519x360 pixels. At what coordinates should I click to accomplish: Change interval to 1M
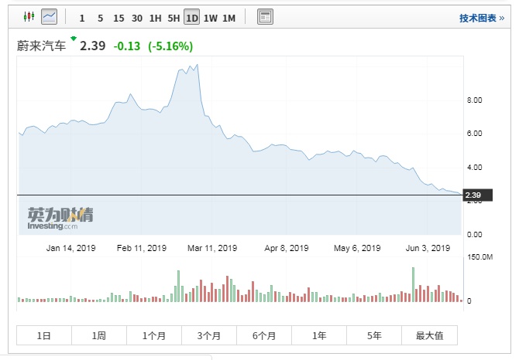coord(229,18)
